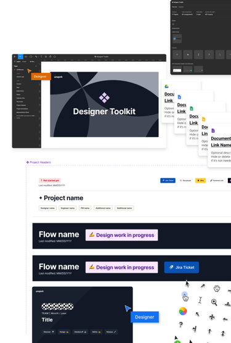Screen dimensions: 231x343
Task: Select the Move tool in Figma toolbar
Action: coord(20,57)
